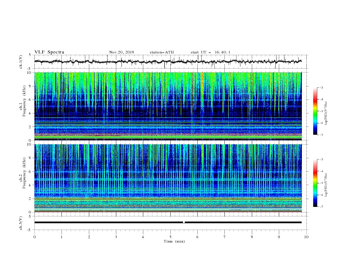Click the "ch.3(V)" axis label
Viewport: 345px width, 266px height.
[x=21, y=223]
